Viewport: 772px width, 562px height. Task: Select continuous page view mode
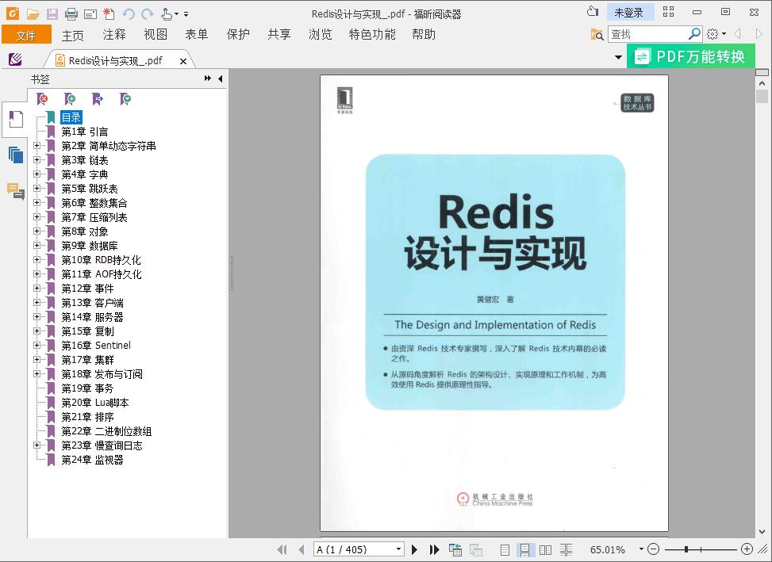(x=524, y=549)
